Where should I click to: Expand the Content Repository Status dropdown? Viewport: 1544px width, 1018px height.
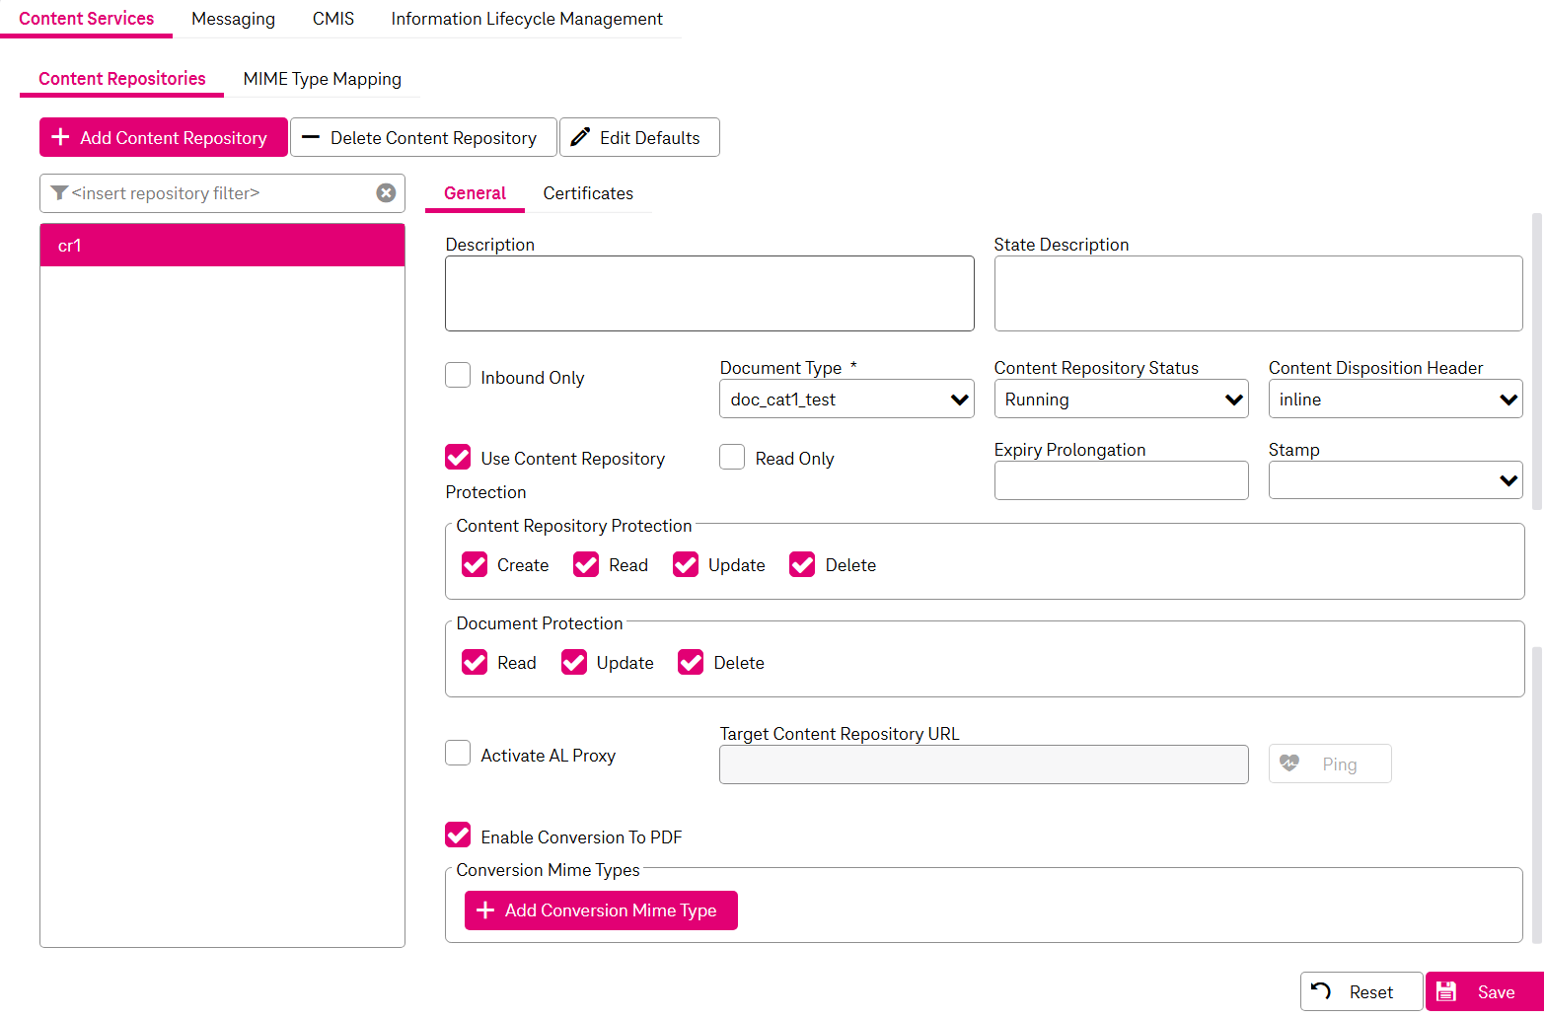click(x=1121, y=400)
